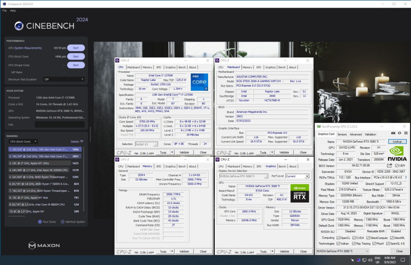Switch to the Validation tab in GPU-Z

(370, 134)
